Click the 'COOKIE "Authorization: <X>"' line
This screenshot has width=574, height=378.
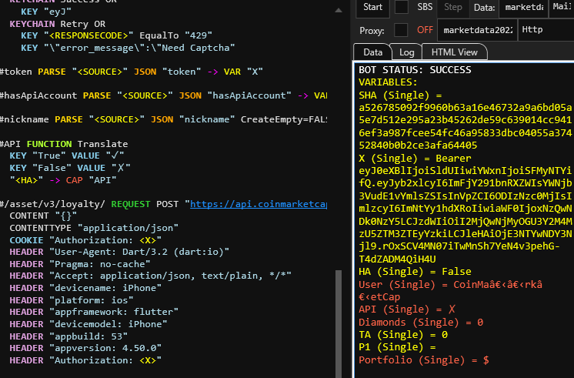[85, 240]
